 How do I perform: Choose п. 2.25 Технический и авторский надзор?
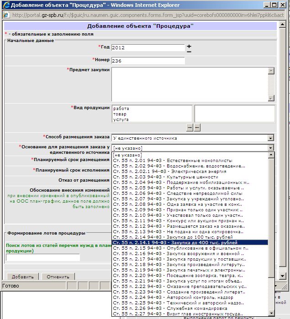[190, 303]
